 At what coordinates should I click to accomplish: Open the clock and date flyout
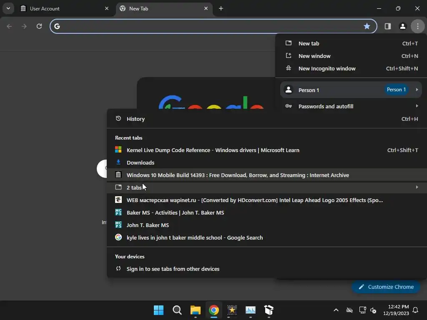[396, 310]
